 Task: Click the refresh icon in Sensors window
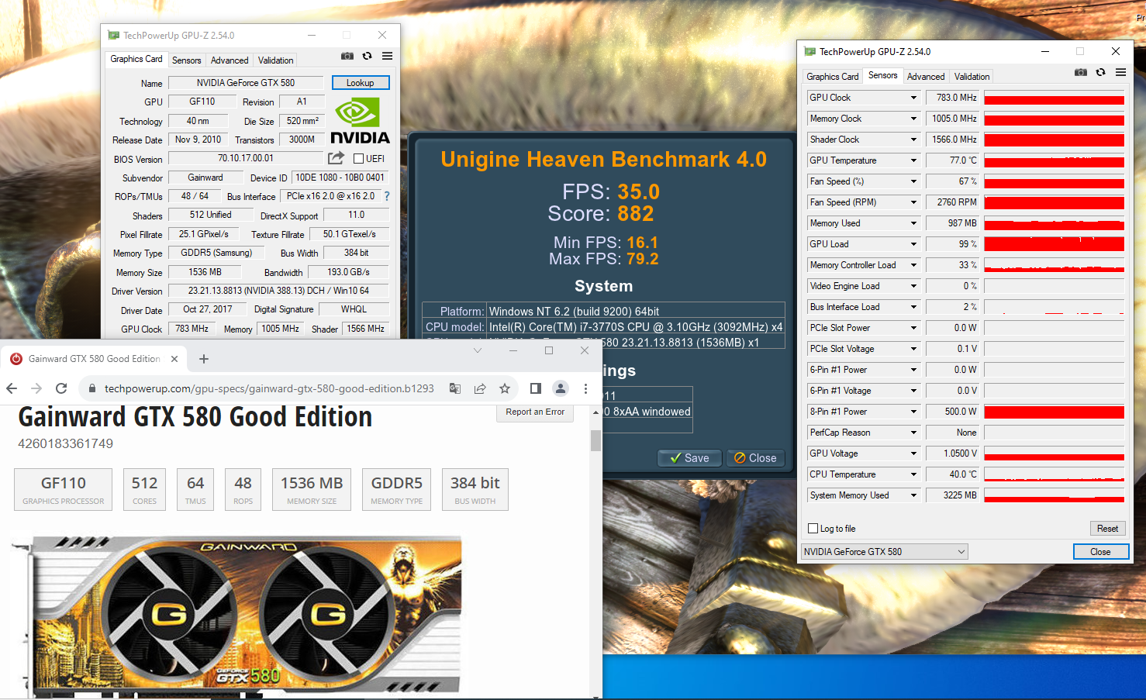[x=1100, y=72]
